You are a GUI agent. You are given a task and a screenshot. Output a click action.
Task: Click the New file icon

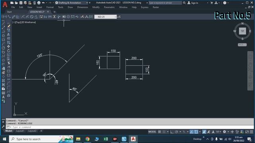coord(12,3)
